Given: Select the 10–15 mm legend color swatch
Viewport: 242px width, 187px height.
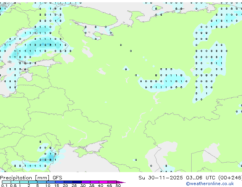Looking at the screenshot, I should tap(51, 182).
